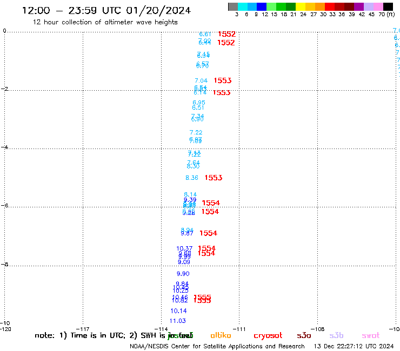400x351 pixels.
Task: Click the -111 longitude axis label
Action: point(239,329)
